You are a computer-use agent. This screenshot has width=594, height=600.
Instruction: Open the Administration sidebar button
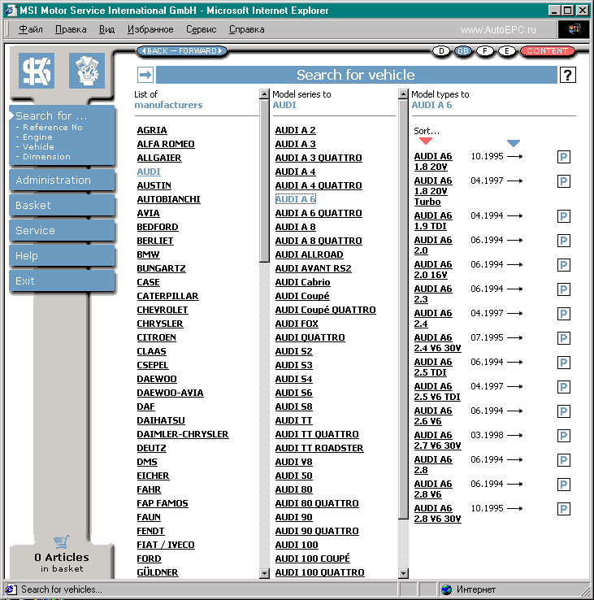pos(62,180)
